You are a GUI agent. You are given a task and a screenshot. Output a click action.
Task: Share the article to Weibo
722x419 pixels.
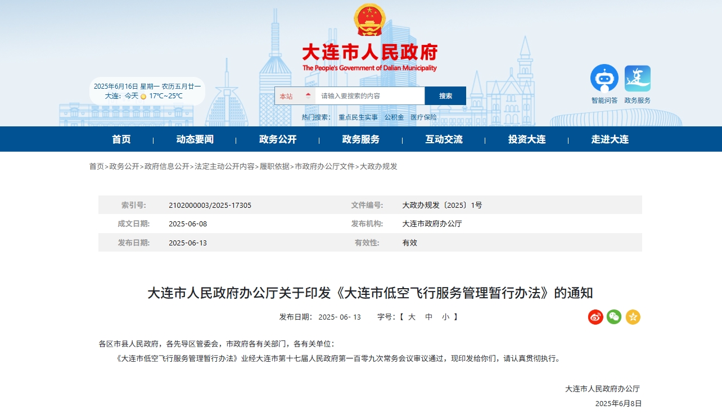click(x=595, y=317)
